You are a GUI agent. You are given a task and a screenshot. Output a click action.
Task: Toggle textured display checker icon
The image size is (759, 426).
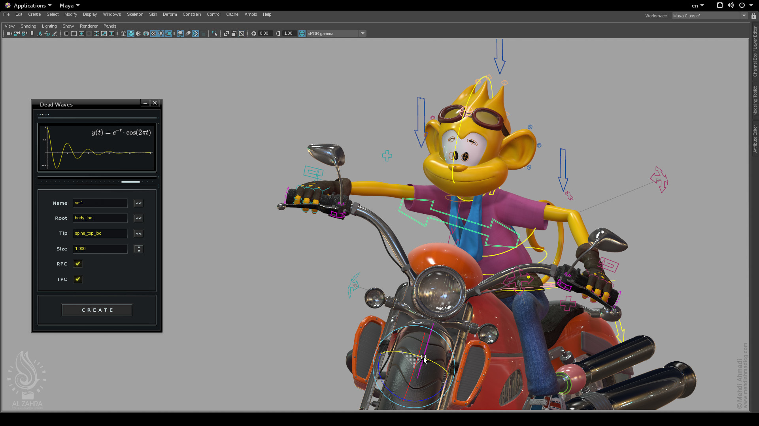point(153,34)
